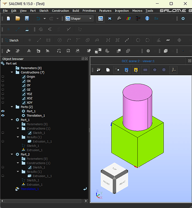Collapse the Part_2 tree node
Screen dimensions: 192x208
point(12,154)
